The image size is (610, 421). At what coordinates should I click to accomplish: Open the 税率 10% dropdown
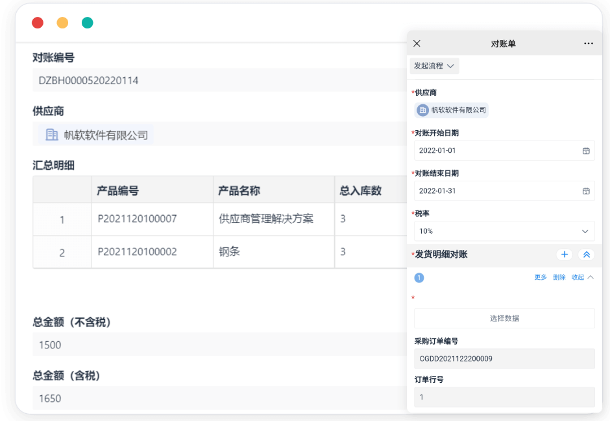504,231
